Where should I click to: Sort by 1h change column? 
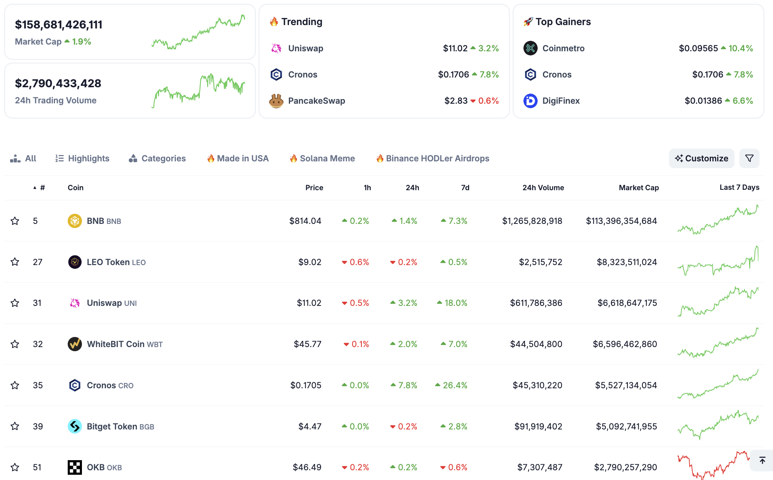[367, 188]
